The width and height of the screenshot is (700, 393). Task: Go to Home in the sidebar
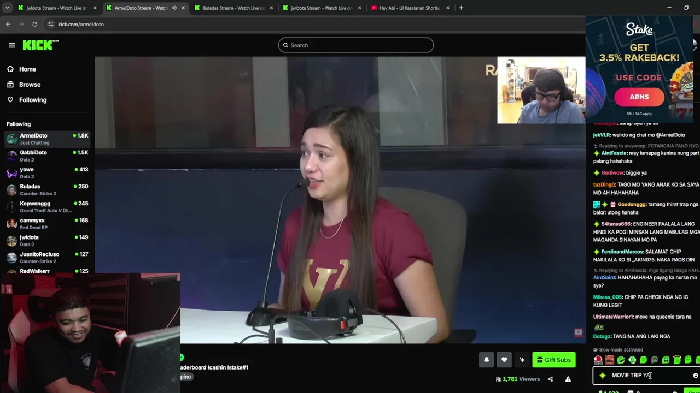[27, 69]
